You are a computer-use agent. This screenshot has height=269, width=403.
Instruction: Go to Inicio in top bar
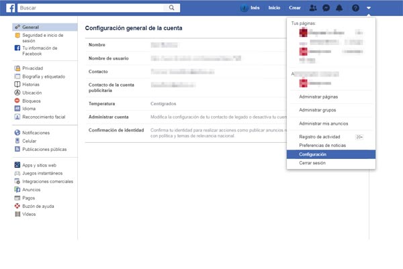click(x=274, y=8)
